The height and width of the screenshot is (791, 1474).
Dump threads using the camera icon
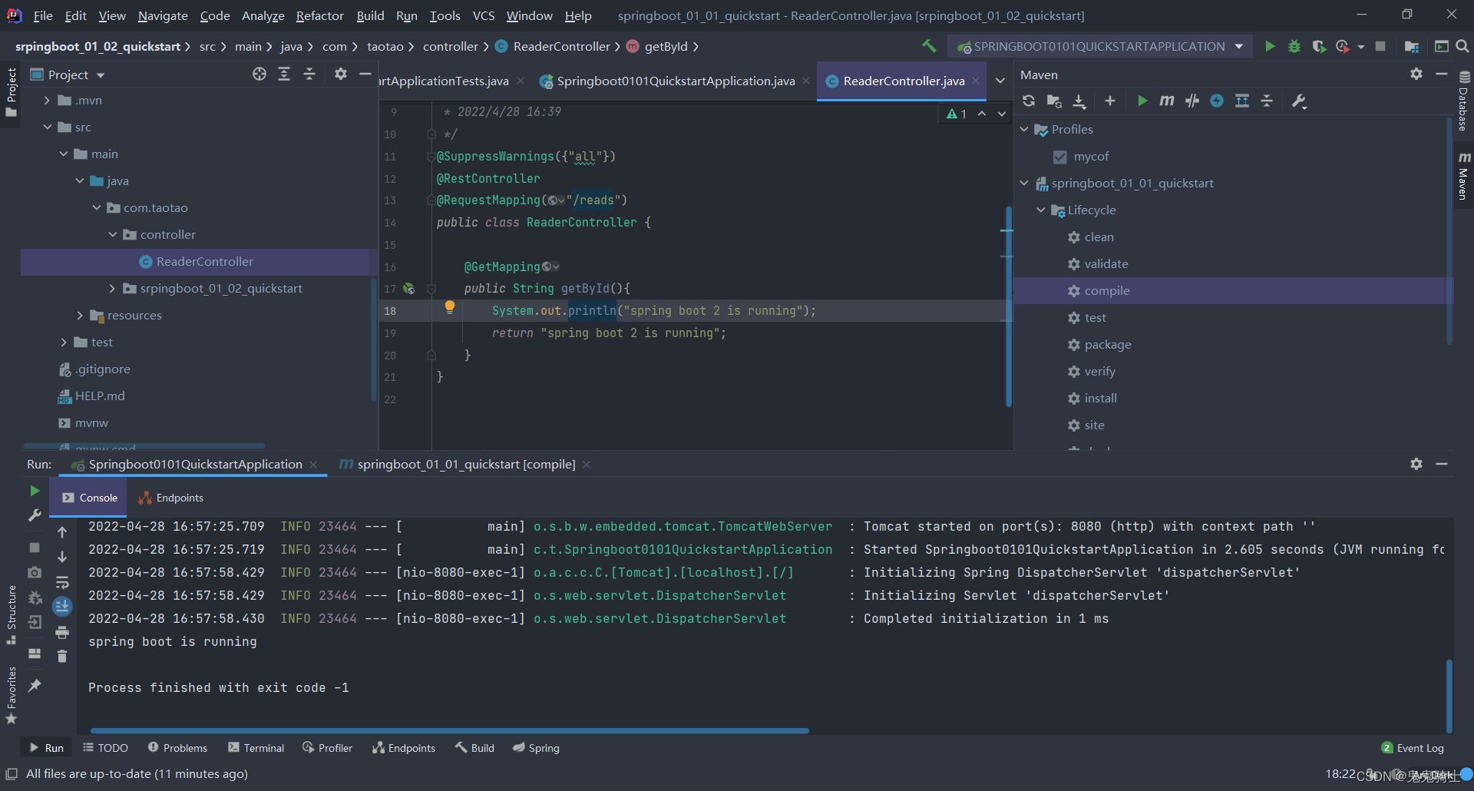click(x=35, y=572)
